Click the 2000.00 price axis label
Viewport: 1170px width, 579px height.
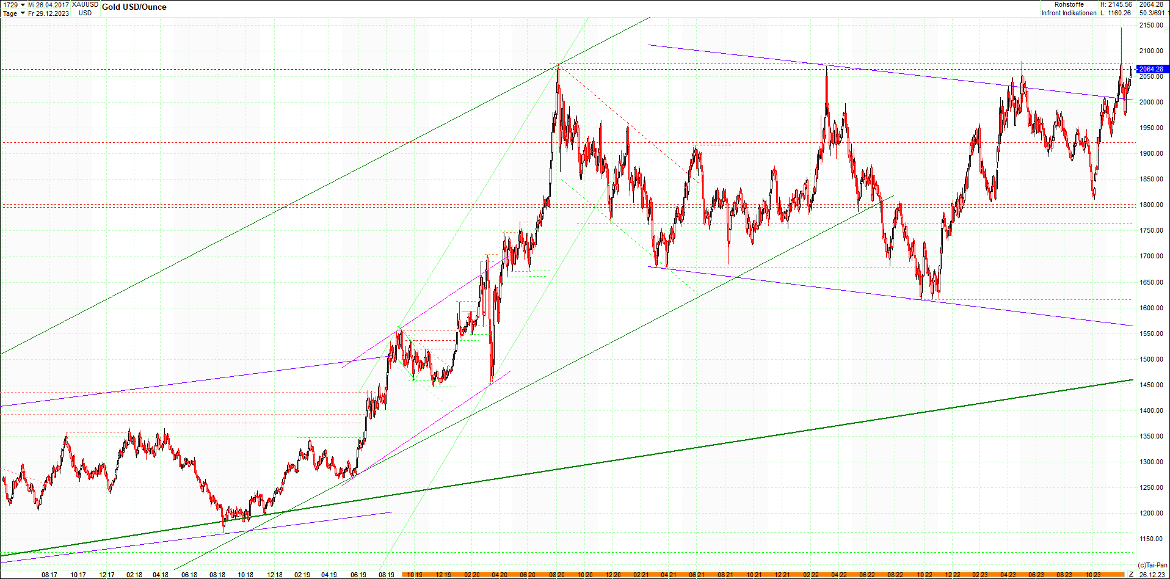click(x=1151, y=102)
